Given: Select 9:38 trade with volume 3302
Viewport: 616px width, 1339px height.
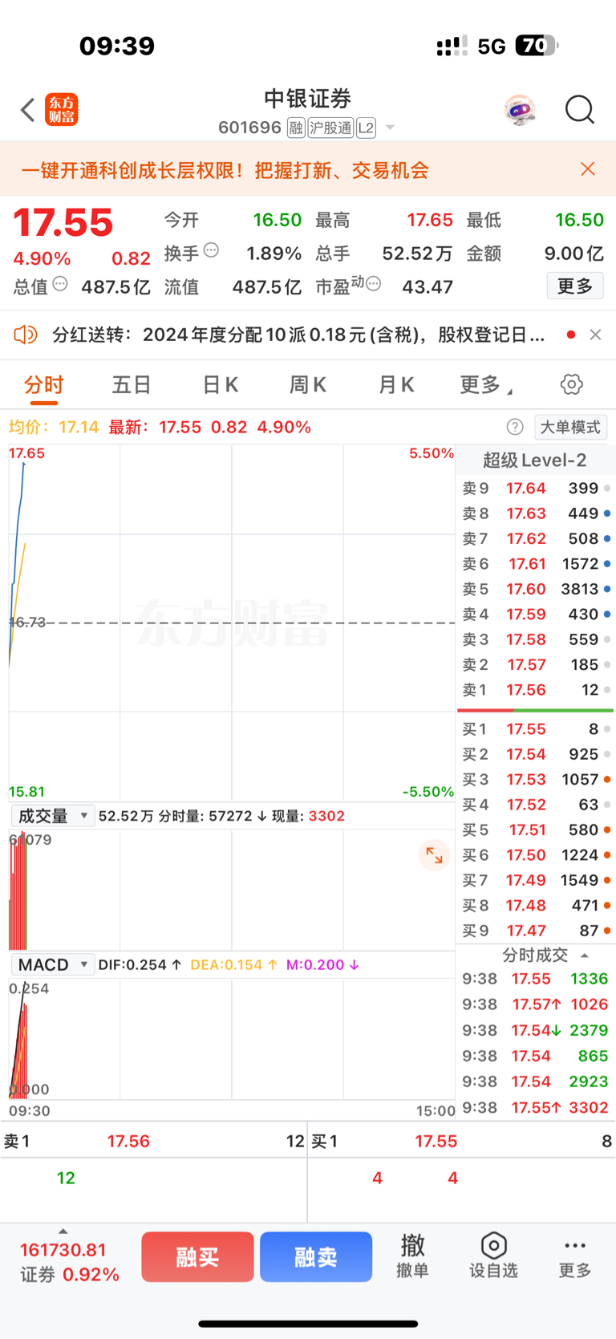Looking at the screenshot, I should [x=536, y=1108].
